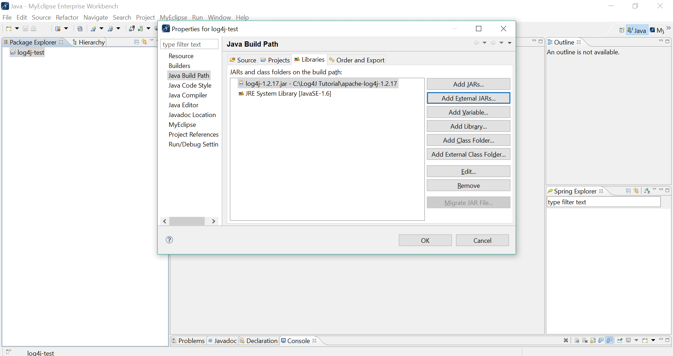Open Spring Explorer view menu triangle

pyautogui.click(x=654, y=190)
